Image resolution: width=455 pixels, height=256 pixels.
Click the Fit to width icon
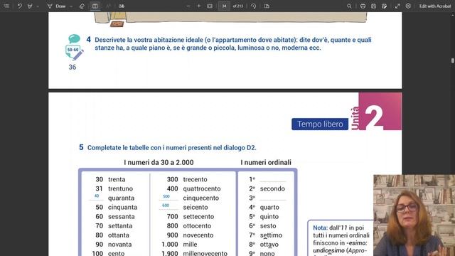(x=210, y=6)
